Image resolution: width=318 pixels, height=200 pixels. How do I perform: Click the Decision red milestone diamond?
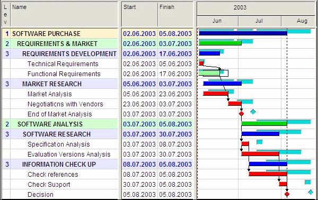tap(287, 194)
